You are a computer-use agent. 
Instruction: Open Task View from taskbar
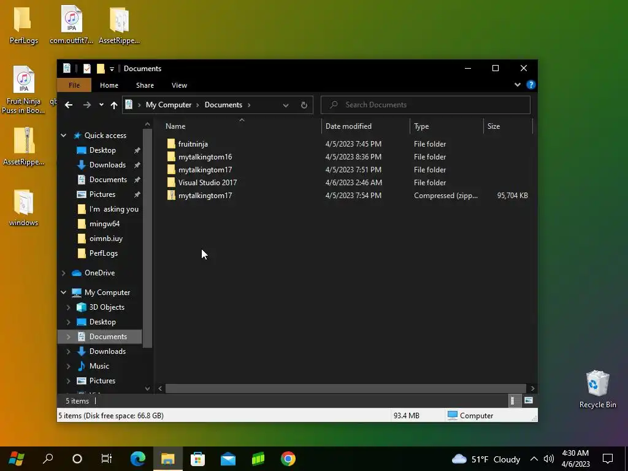[x=107, y=459]
